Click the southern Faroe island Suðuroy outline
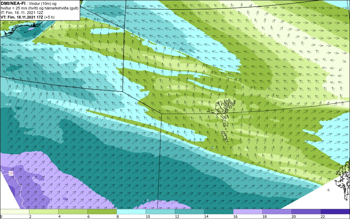This screenshot has width=350, height=219. 224,136
